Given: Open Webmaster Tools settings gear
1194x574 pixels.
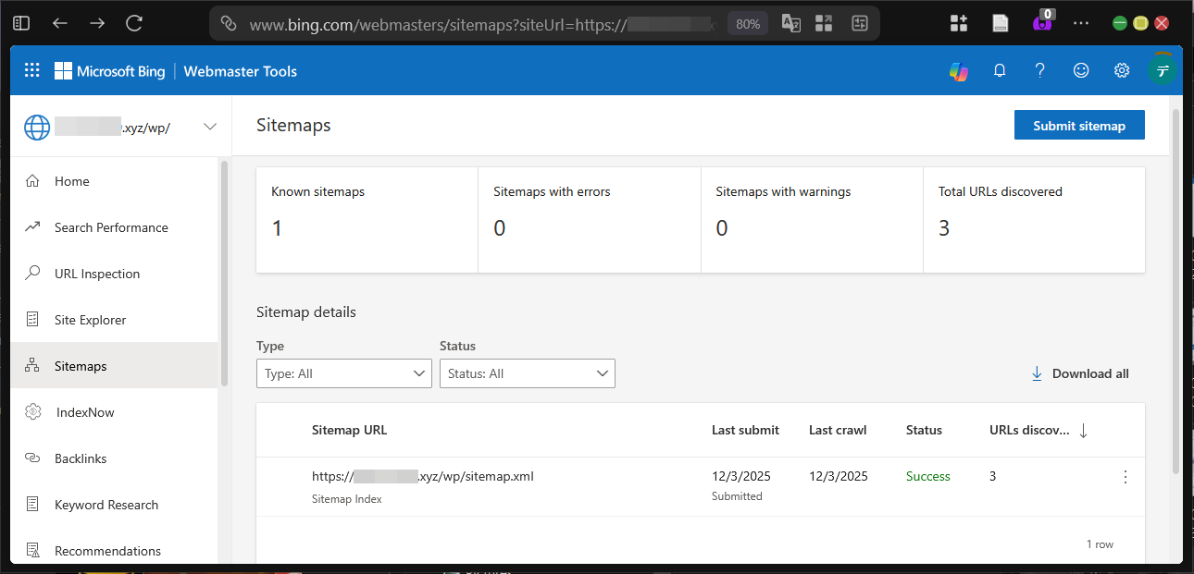Looking at the screenshot, I should click(x=1122, y=70).
